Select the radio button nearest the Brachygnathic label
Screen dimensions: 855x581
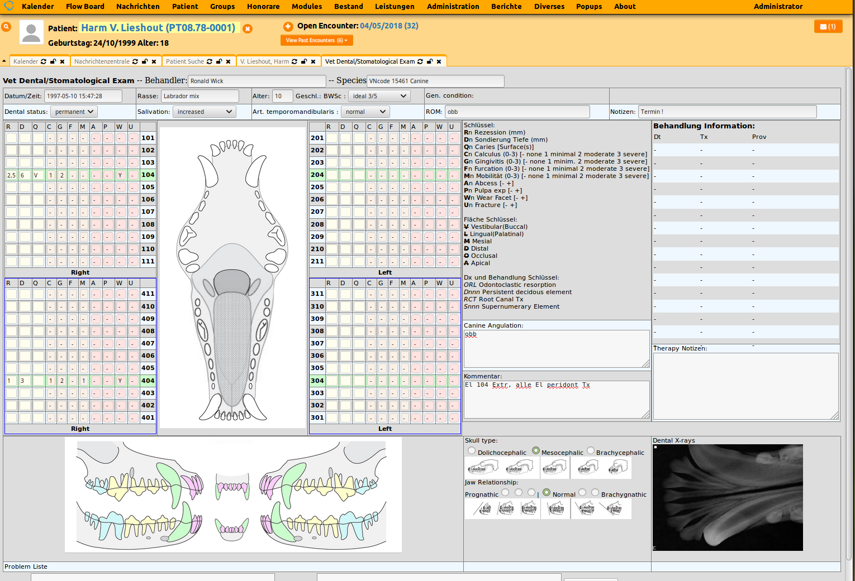click(595, 493)
